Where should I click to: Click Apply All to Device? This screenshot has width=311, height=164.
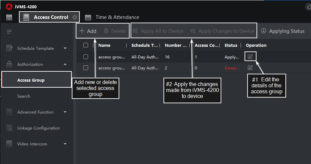pyautogui.click(x=158, y=31)
